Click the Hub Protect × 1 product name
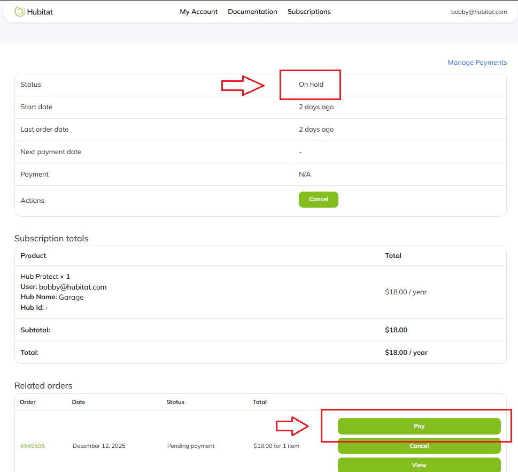The image size is (518, 472). click(x=45, y=277)
